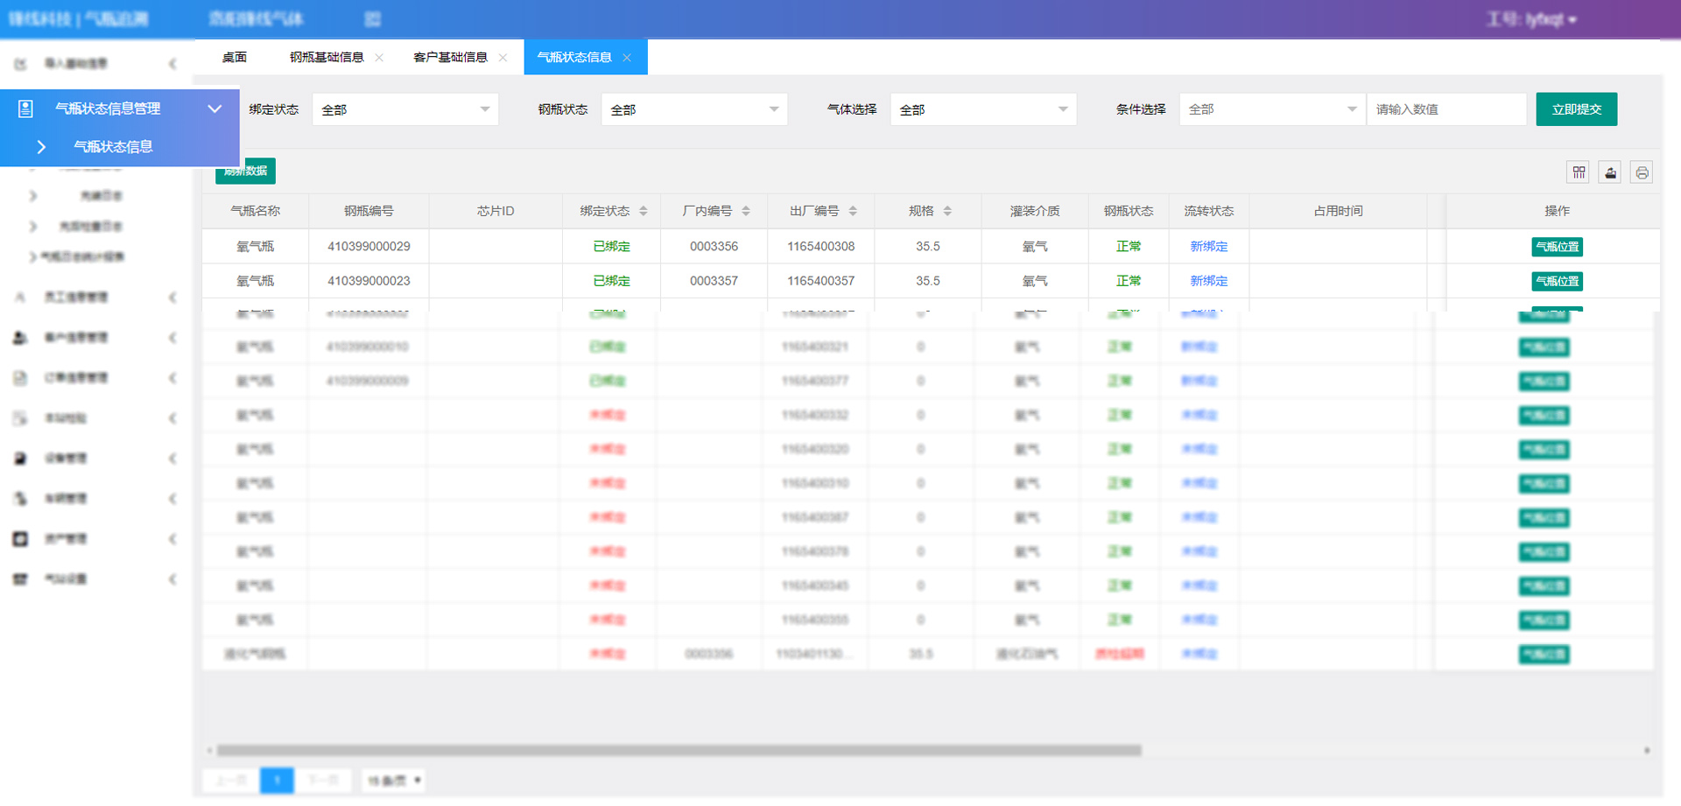Sort by 出厂编号 column arrows

point(853,211)
